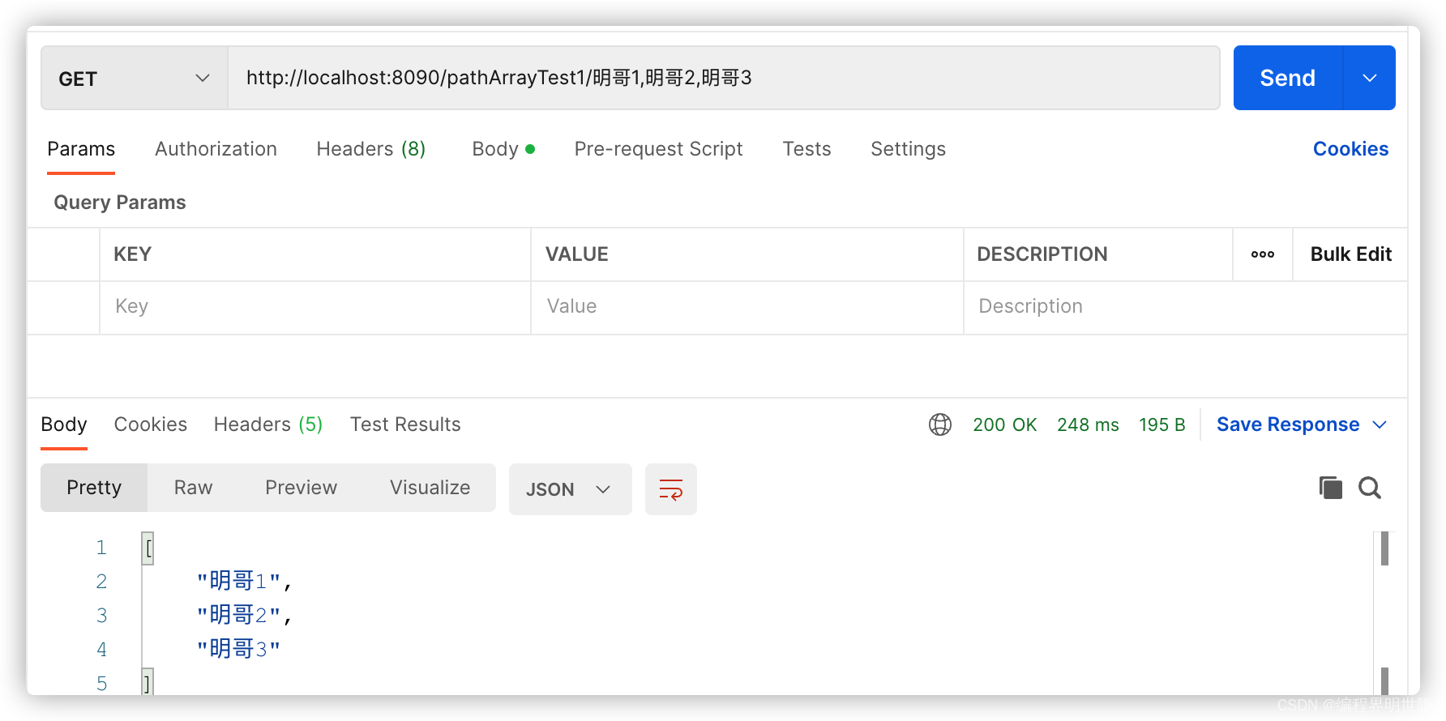The width and height of the screenshot is (1446, 721).
Task: Open query params options ellipsis menu
Action: point(1263,254)
